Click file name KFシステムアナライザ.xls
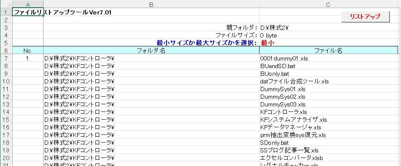 293,120
